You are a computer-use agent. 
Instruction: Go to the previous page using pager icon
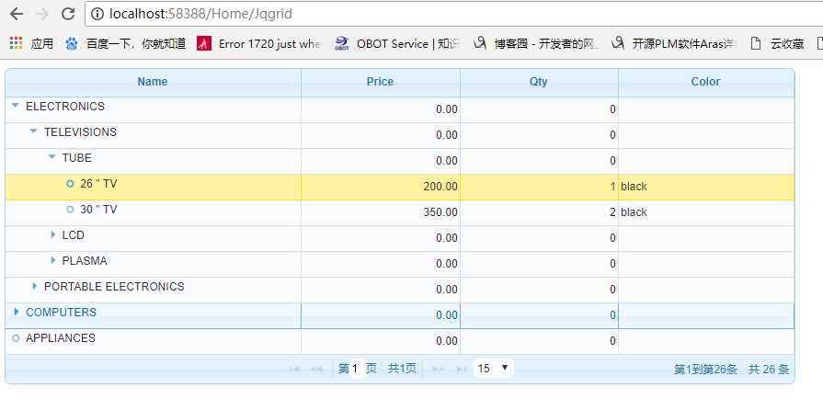[316, 369]
